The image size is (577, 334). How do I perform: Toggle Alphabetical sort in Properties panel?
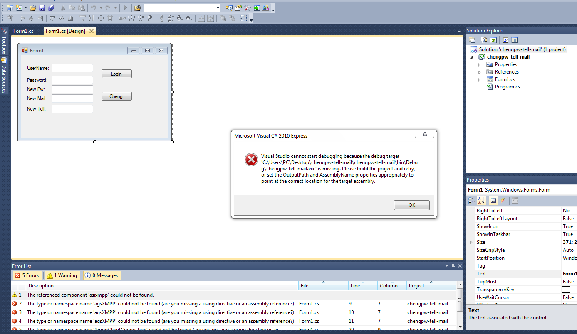click(x=481, y=201)
